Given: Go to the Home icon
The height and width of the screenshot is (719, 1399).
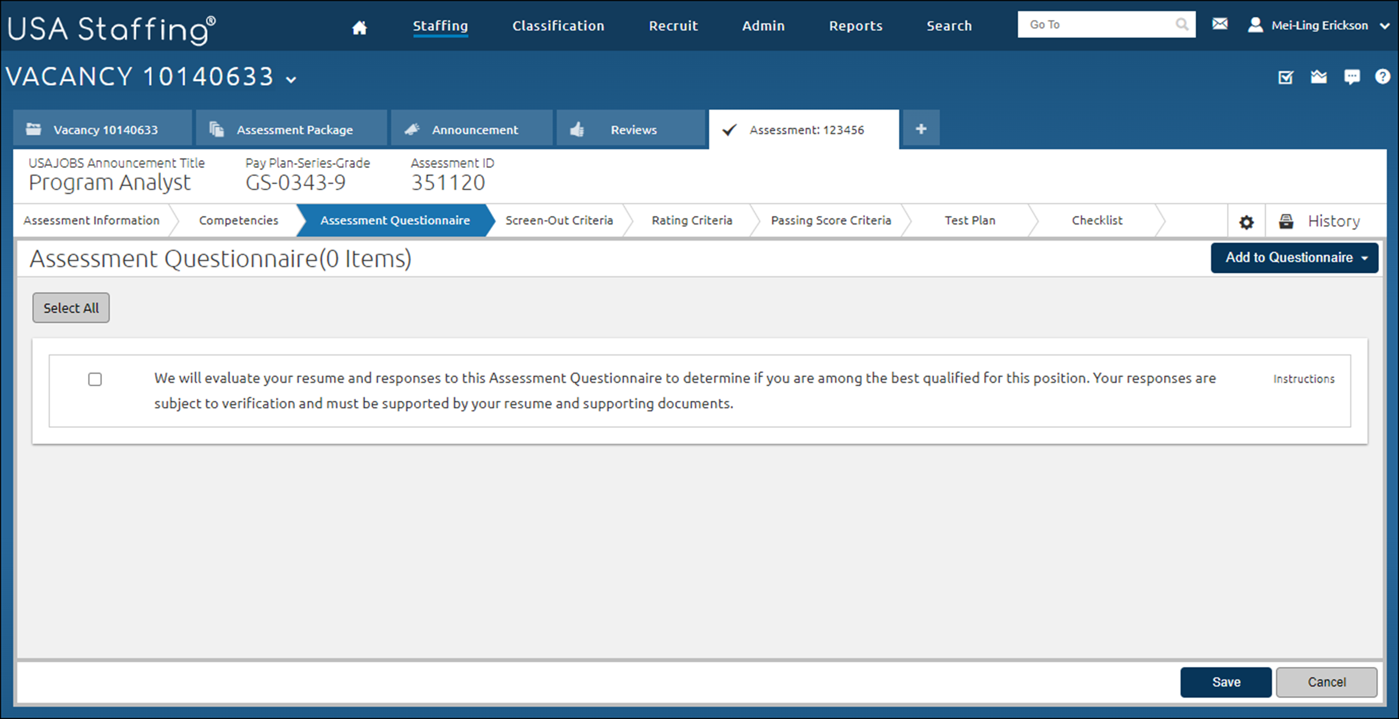Looking at the screenshot, I should [x=359, y=27].
